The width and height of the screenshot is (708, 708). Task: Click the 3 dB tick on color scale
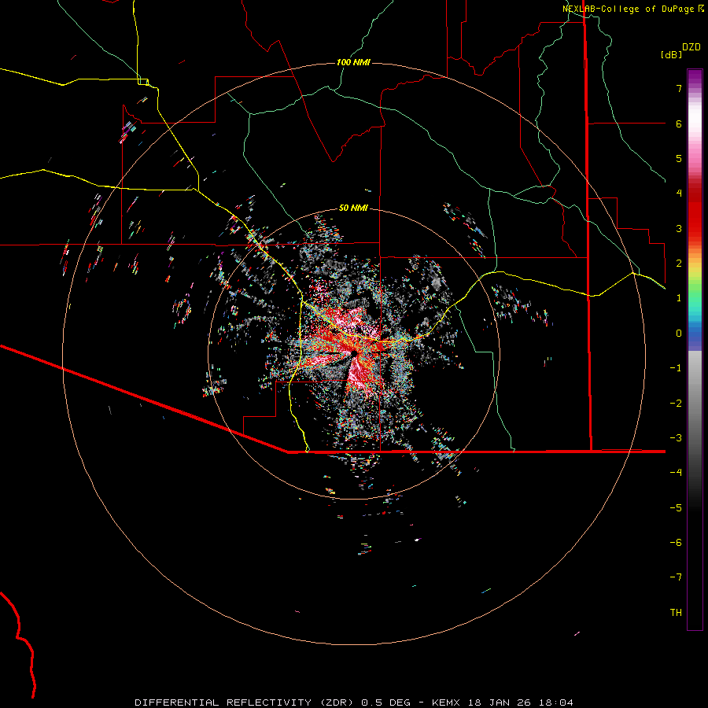point(679,228)
